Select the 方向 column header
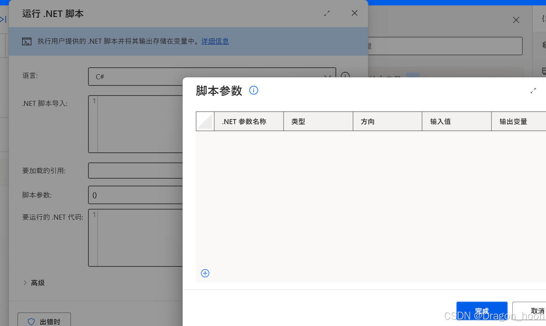The image size is (546, 326). click(387, 121)
